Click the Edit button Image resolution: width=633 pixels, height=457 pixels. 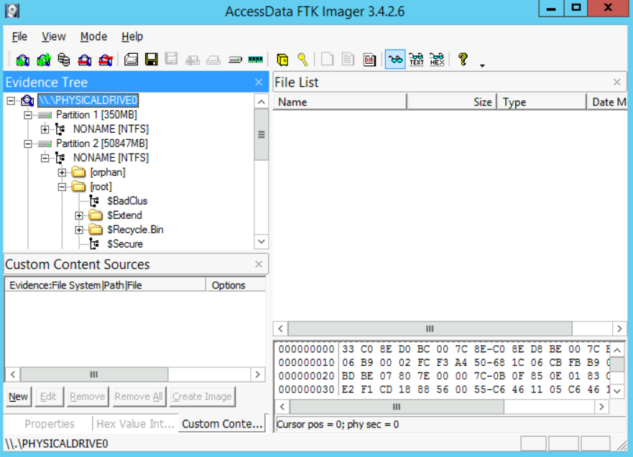tap(48, 397)
